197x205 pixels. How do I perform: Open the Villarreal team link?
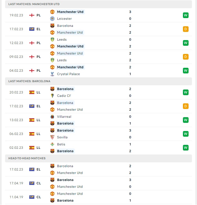tap(64, 117)
